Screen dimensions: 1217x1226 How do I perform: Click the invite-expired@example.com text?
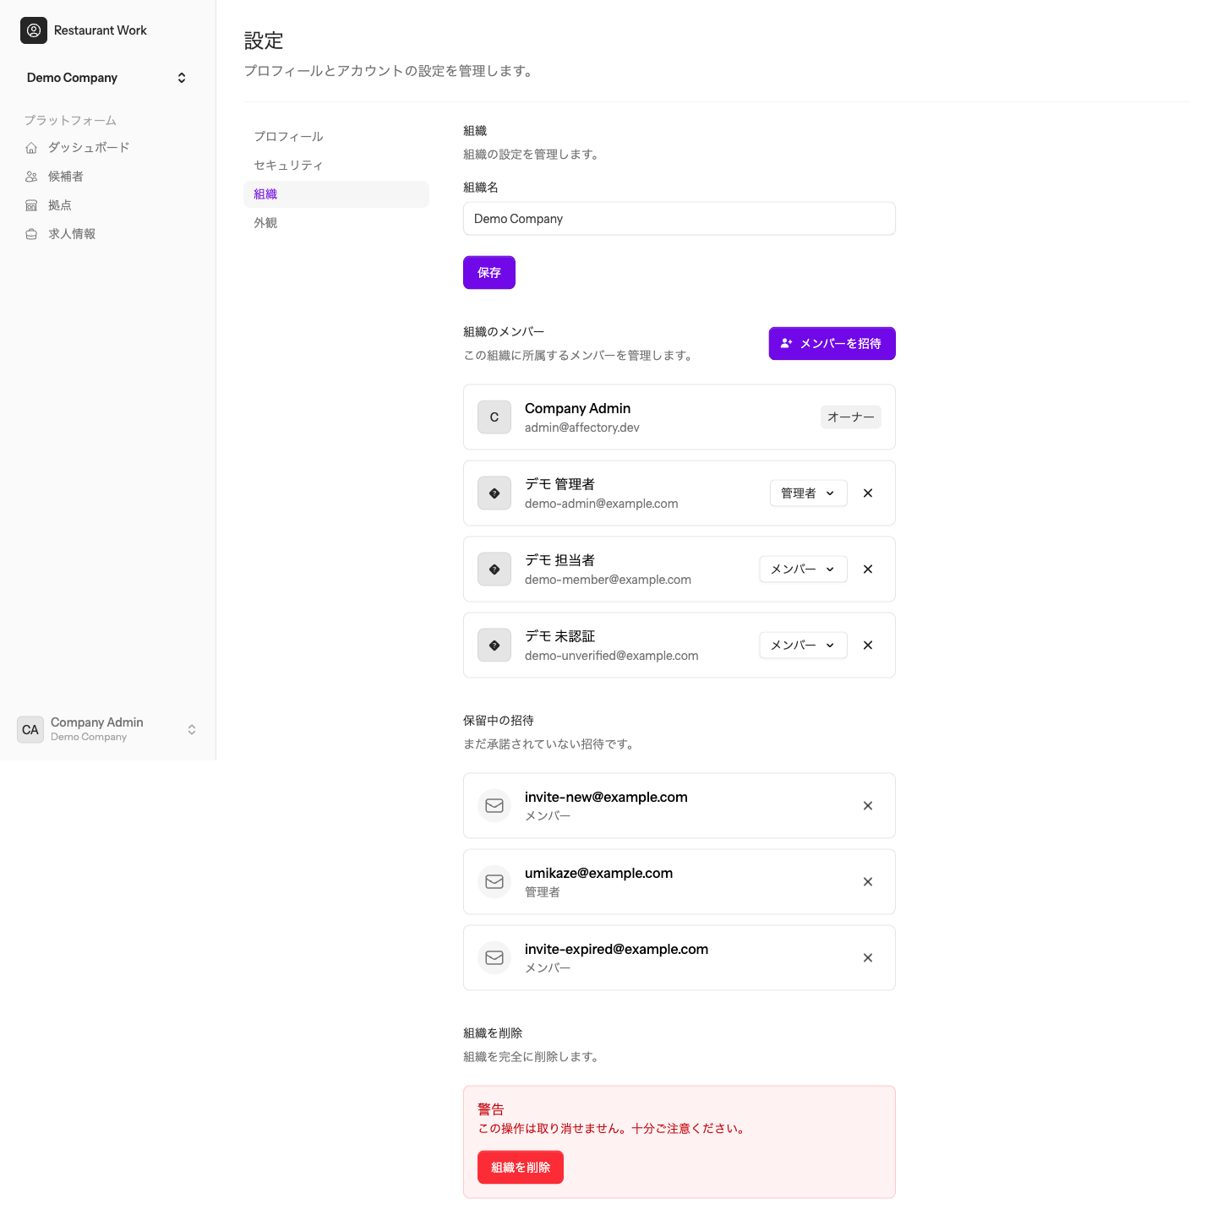tap(617, 949)
